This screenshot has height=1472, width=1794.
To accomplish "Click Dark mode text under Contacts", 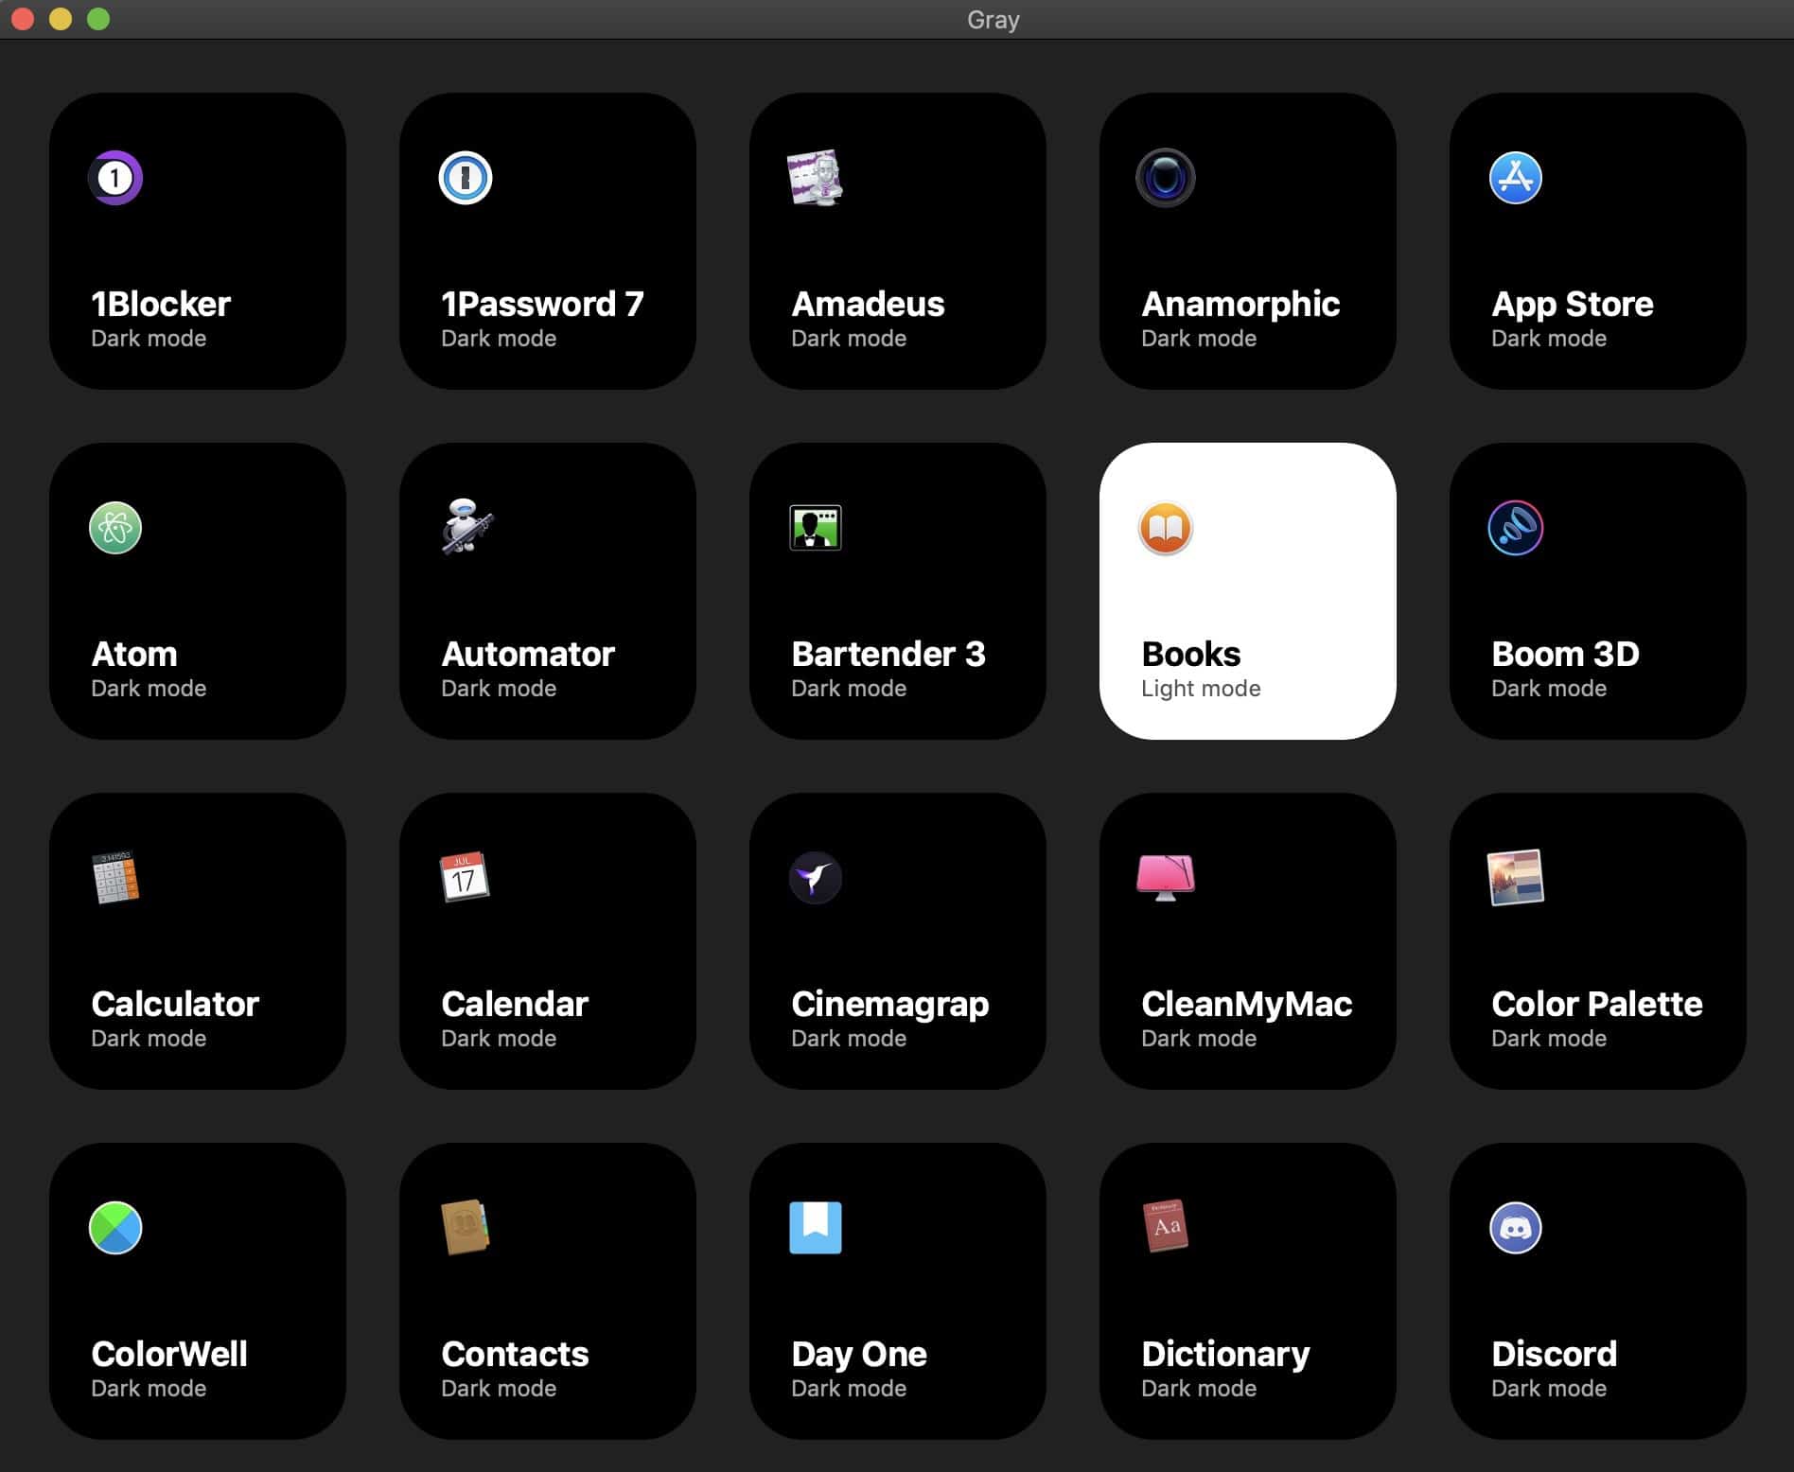I will (499, 1389).
